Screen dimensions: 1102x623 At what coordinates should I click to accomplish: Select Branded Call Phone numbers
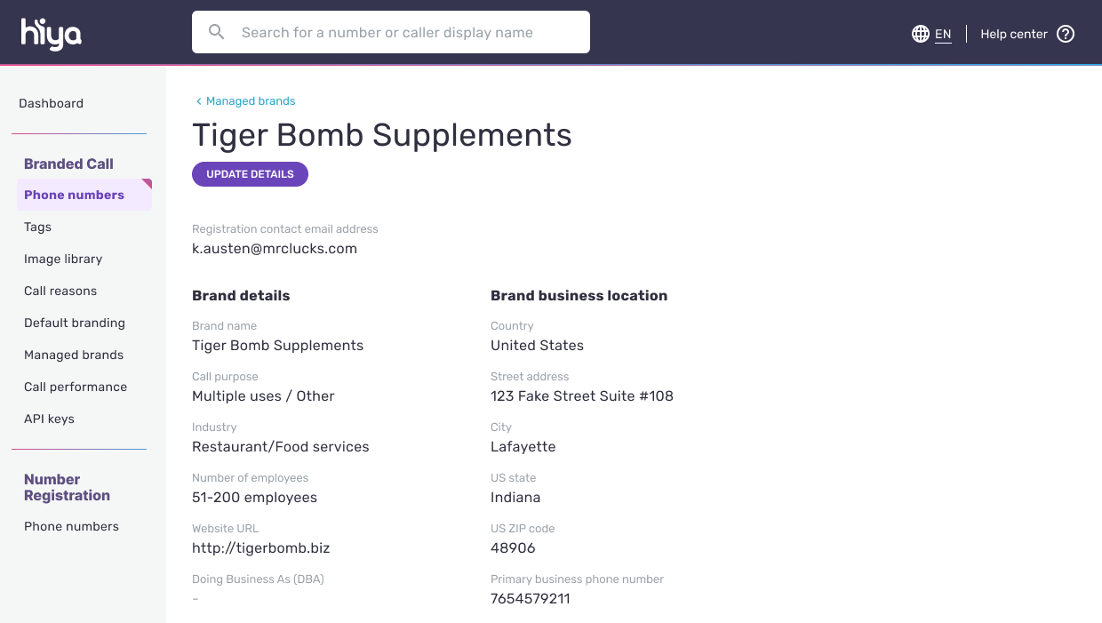point(75,195)
